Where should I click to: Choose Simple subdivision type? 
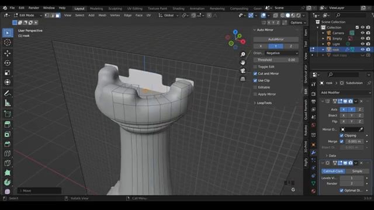click(x=357, y=171)
